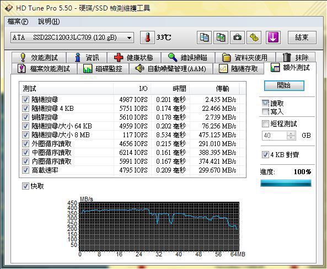Image resolution: width=327 pixels, height=269 pixels.
Task: Open the 健康狀態 health tab
Action: tap(134, 57)
